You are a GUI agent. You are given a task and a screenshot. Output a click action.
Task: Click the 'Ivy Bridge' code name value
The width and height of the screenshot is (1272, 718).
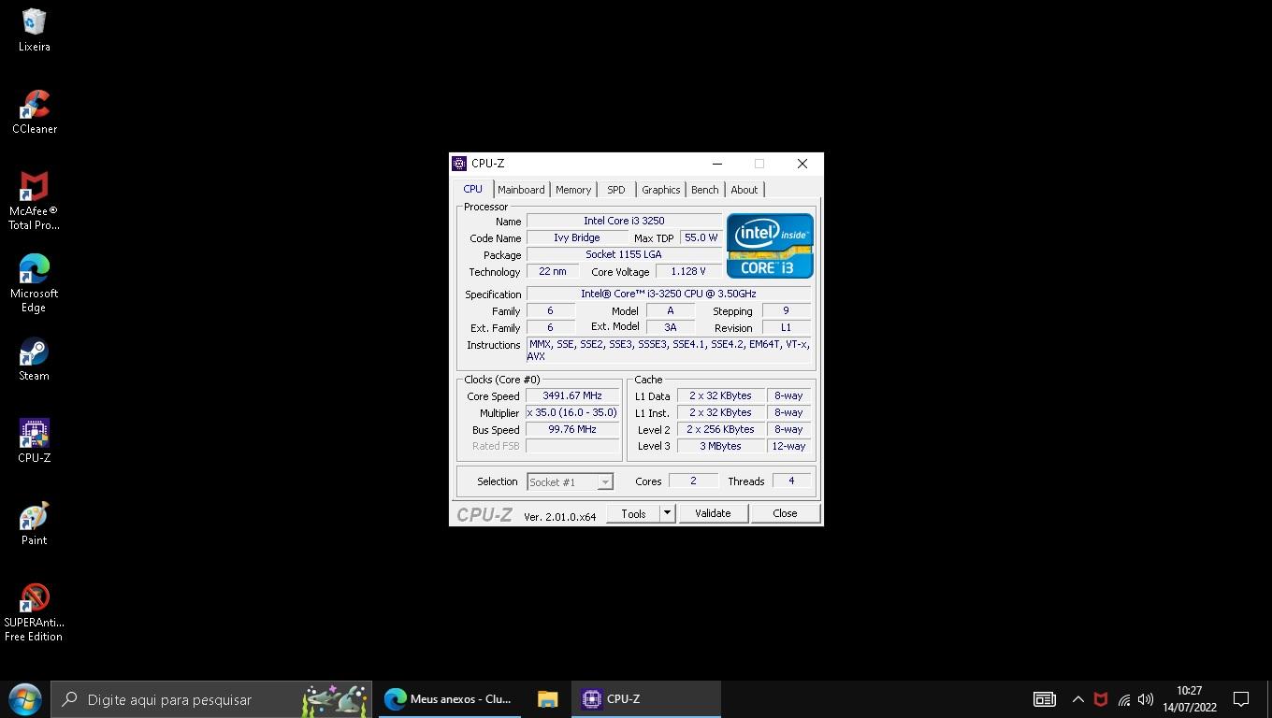point(576,237)
